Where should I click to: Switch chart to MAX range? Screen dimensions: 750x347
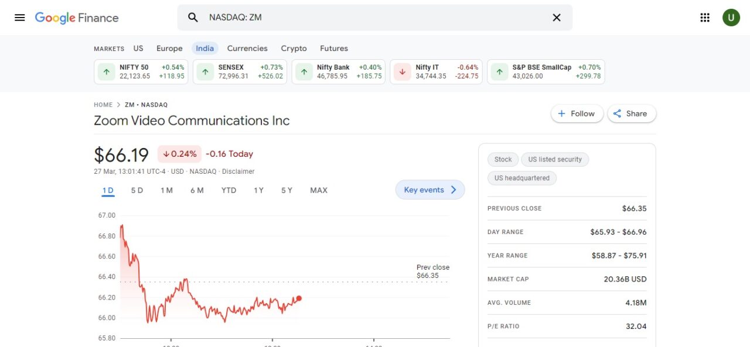pyautogui.click(x=319, y=190)
